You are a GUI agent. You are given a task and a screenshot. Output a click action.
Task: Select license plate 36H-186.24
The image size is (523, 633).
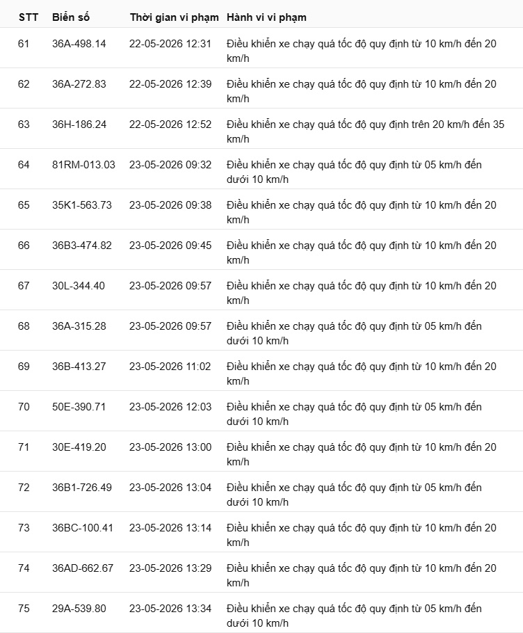79,125
